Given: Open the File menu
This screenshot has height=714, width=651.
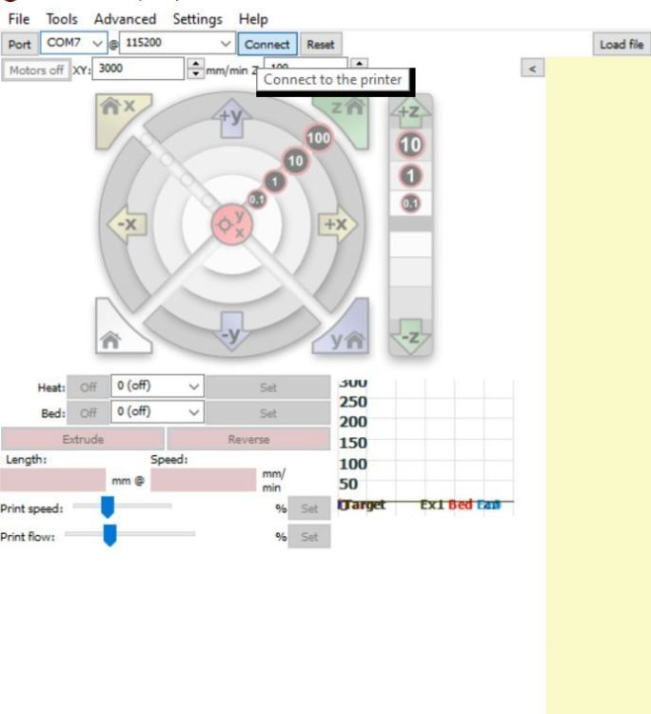Looking at the screenshot, I should (x=19, y=19).
